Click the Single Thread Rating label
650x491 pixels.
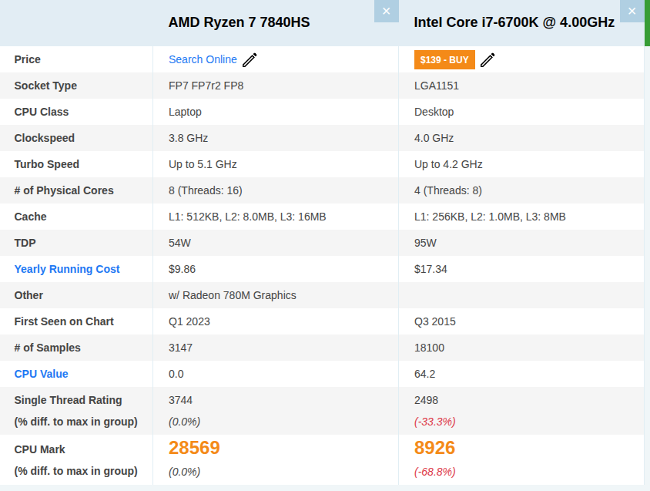68,400
